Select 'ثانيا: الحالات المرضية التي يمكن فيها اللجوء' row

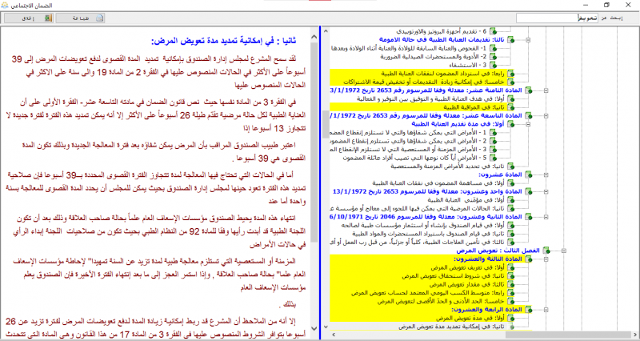click(x=417, y=209)
